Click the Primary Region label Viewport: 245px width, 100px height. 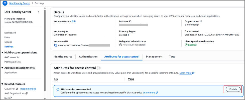coord(128,31)
